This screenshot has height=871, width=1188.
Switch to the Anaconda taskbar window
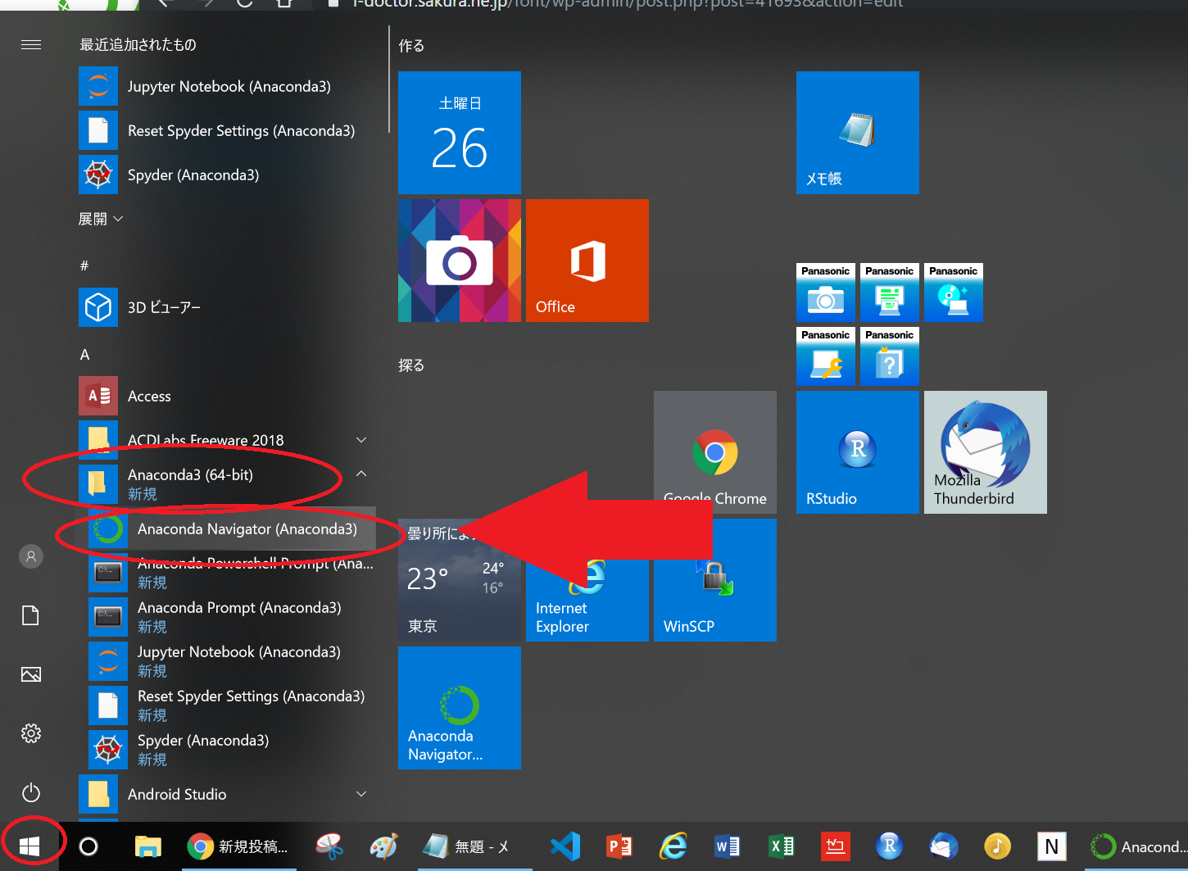point(1137,846)
